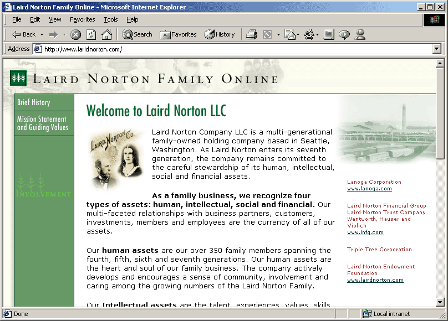Show the History pane
The image size is (448, 321).
(219, 34)
